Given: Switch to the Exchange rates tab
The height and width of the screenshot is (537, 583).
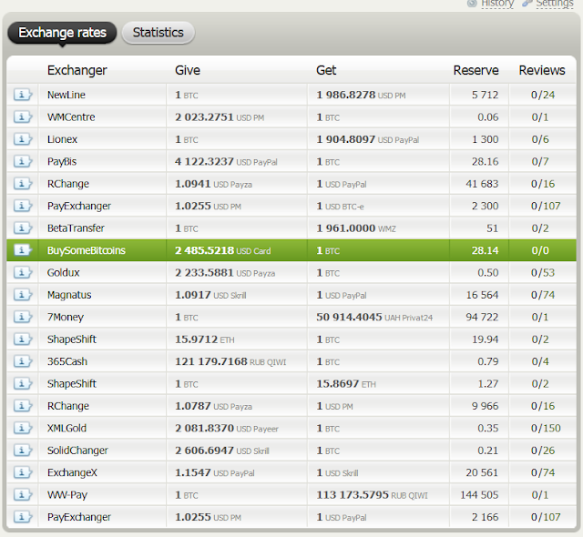Looking at the screenshot, I should click(62, 33).
